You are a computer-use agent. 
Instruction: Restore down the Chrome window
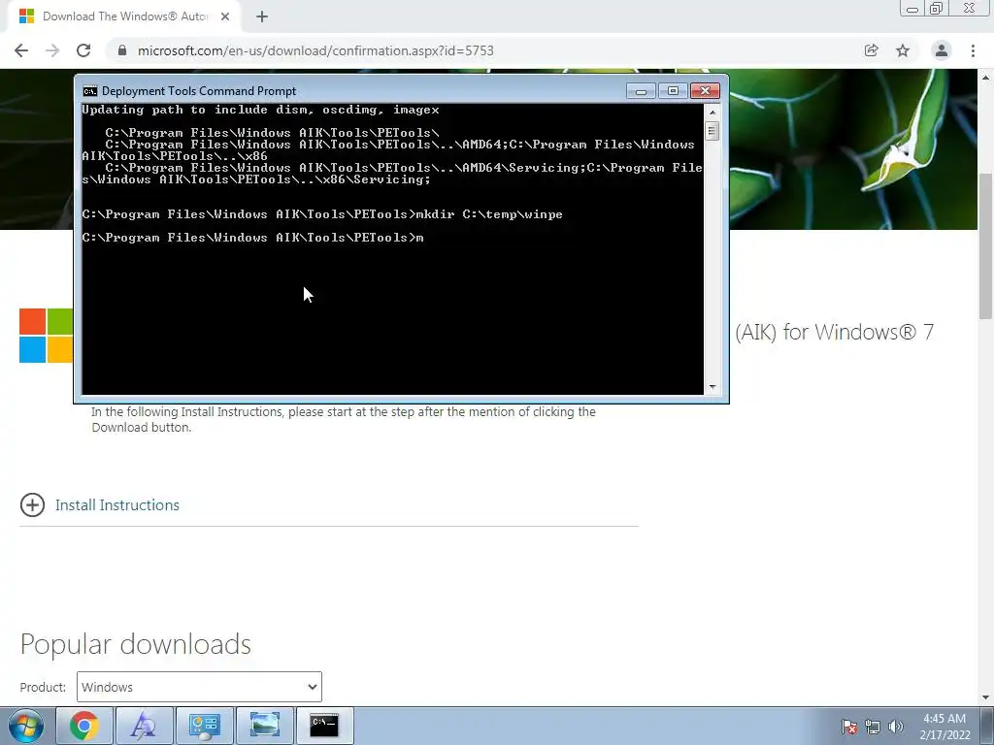point(937,9)
